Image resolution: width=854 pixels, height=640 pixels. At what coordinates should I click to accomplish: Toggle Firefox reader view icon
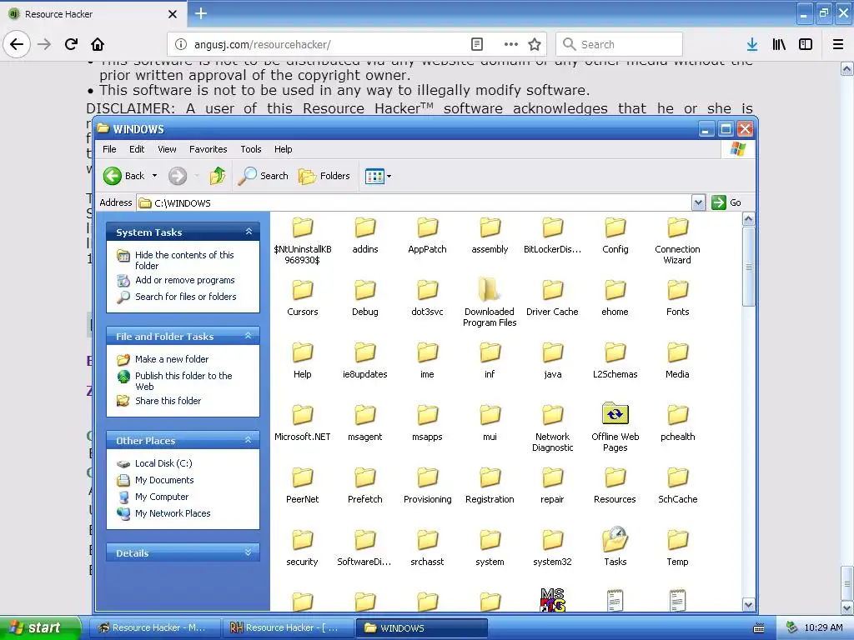[x=476, y=44]
